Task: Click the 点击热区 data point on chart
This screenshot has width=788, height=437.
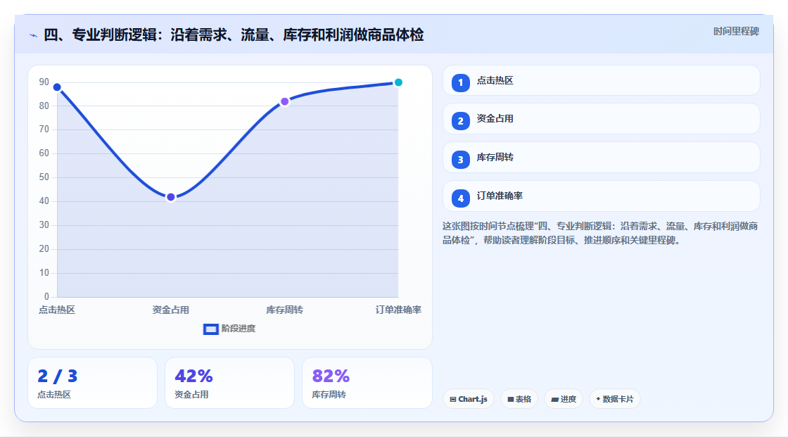Action: click(x=57, y=87)
